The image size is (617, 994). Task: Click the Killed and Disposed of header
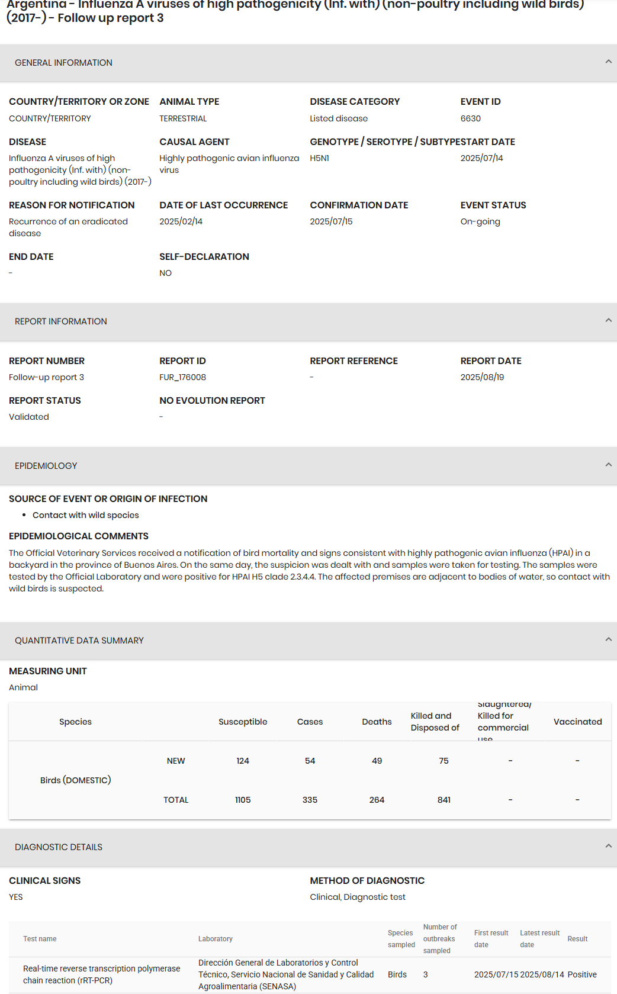coord(435,722)
